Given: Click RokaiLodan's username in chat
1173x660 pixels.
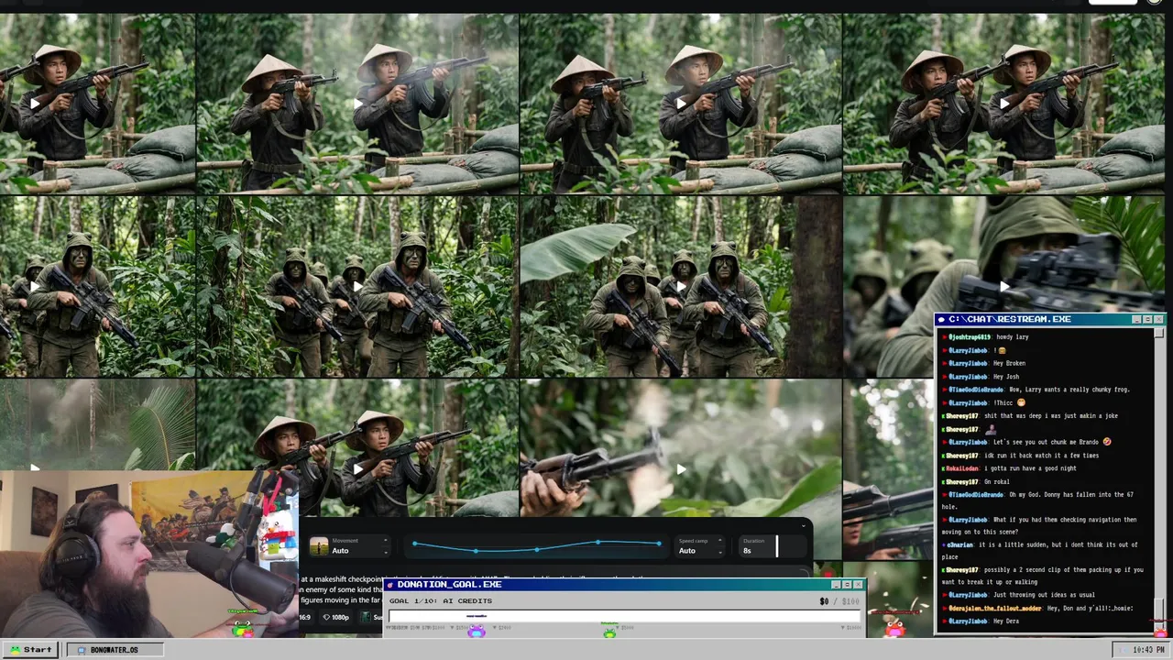Looking at the screenshot, I should pos(963,468).
